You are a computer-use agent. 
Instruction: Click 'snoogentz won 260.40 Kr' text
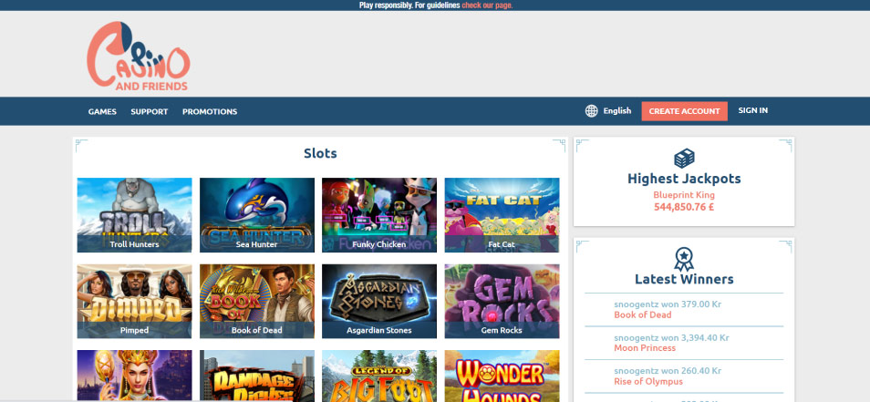(x=668, y=371)
